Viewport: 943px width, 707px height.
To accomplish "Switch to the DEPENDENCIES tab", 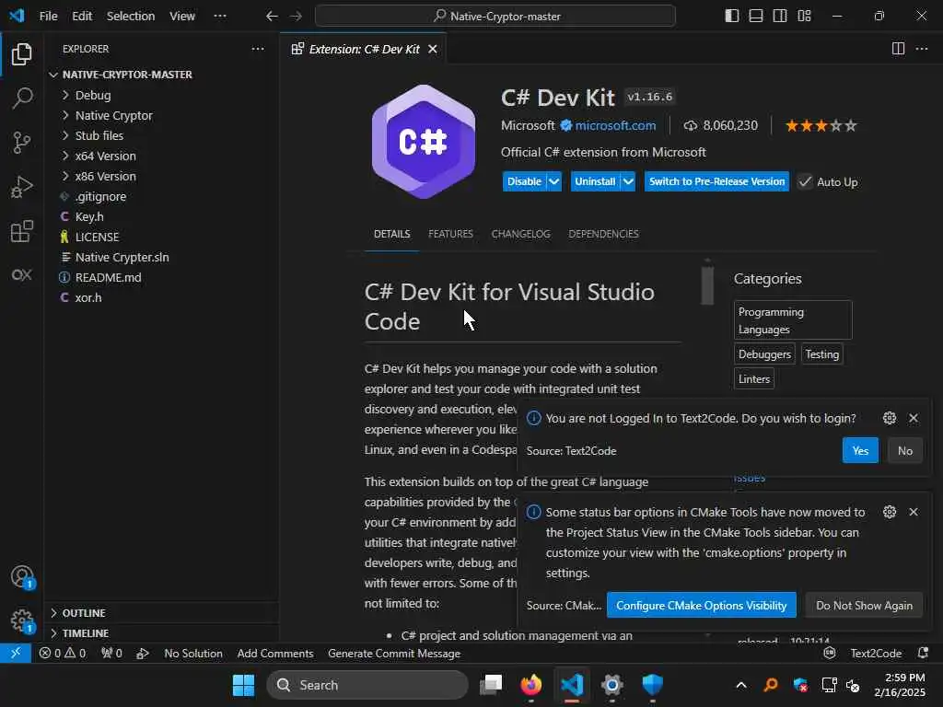I will point(603,234).
